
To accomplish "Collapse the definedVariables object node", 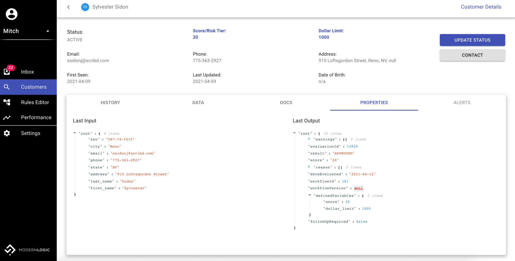I will pyautogui.click(x=310, y=195).
